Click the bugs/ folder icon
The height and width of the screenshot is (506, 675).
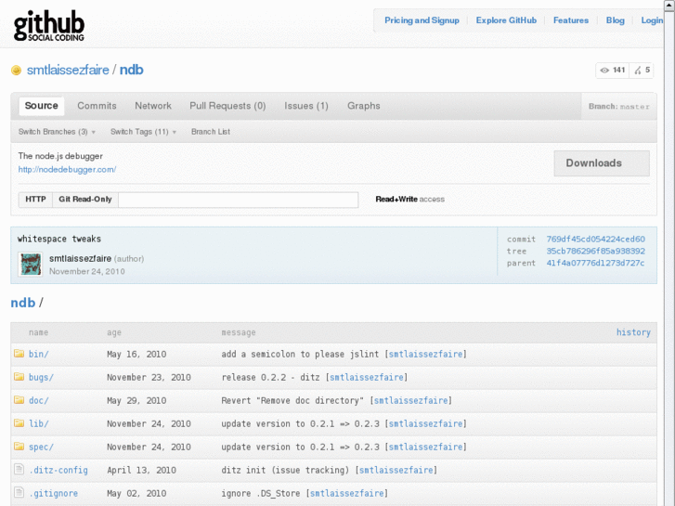click(x=19, y=378)
